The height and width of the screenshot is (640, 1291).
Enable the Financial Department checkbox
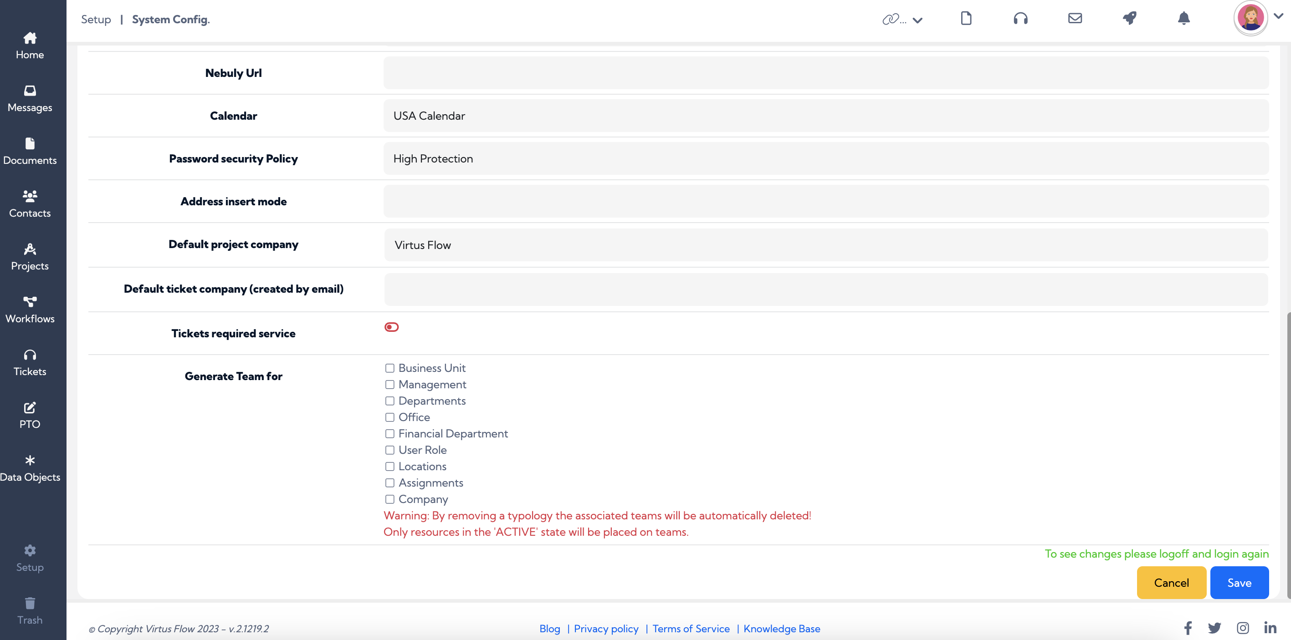click(389, 434)
